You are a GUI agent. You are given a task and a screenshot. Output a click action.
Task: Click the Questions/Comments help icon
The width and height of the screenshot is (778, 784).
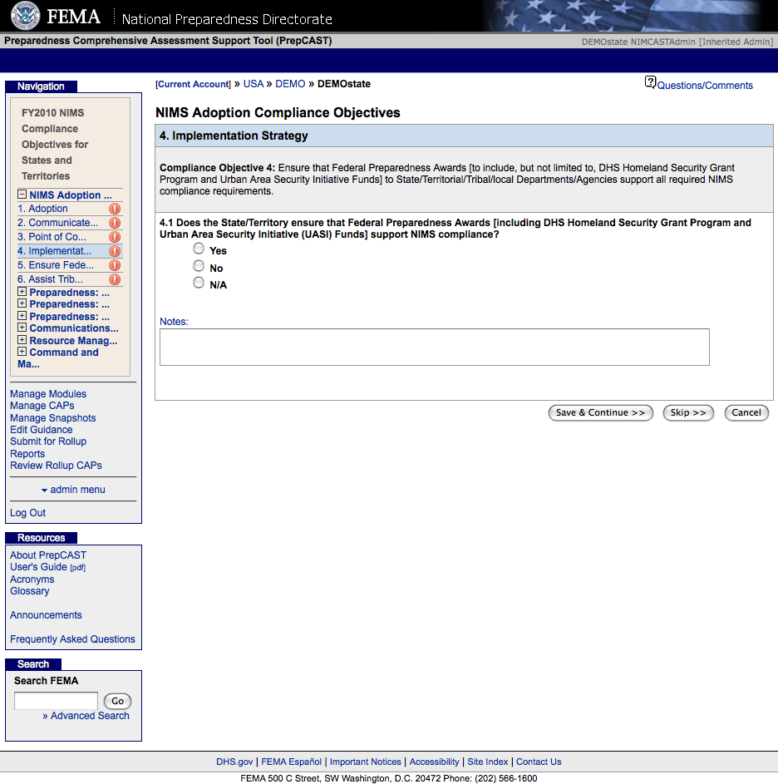(x=650, y=82)
